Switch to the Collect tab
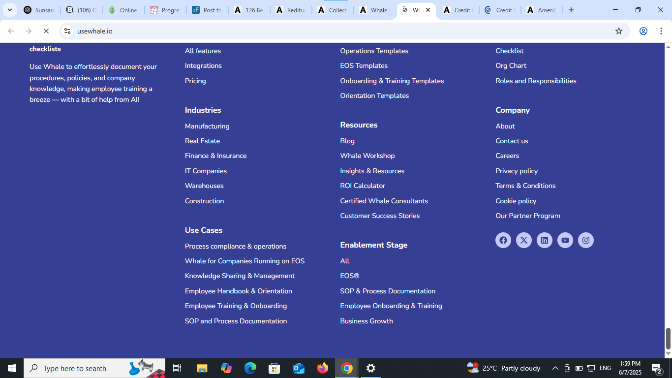Image resolution: width=672 pixels, height=378 pixels. click(334, 10)
